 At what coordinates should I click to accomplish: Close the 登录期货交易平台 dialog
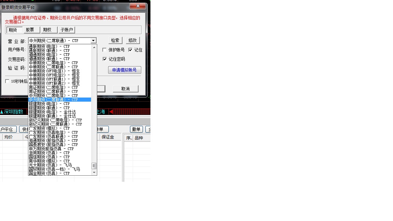click(x=137, y=6)
